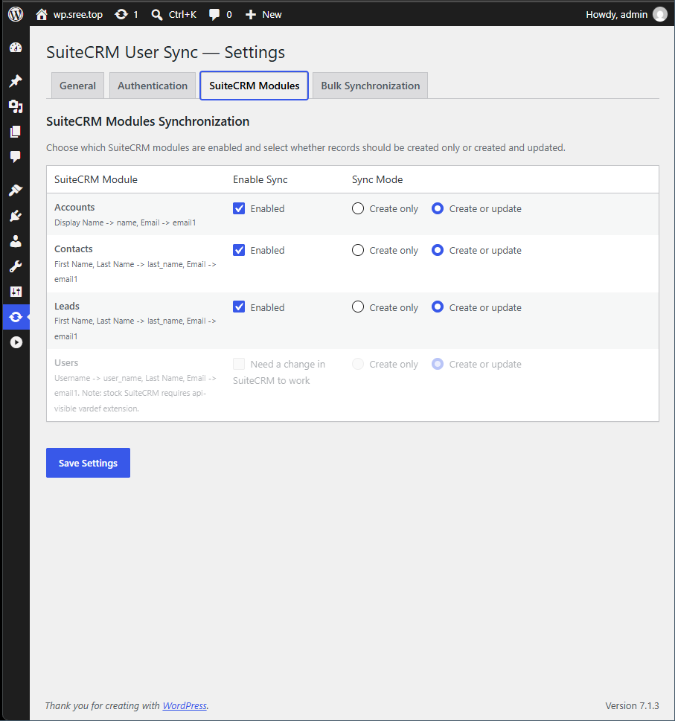
Task: Click the WordPress logo icon
Action: pyautogui.click(x=16, y=14)
